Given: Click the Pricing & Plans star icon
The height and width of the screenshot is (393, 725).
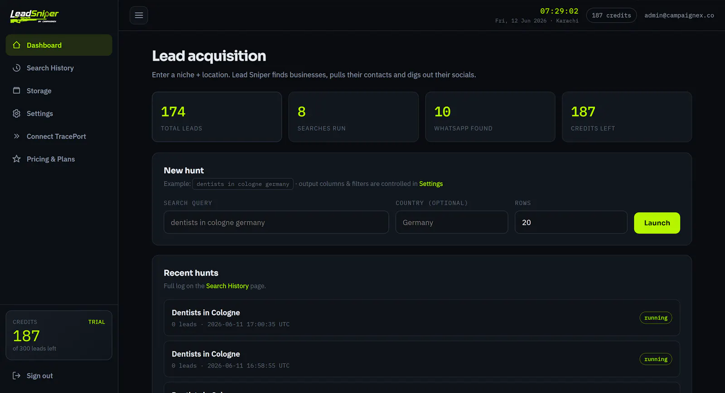Looking at the screenshot, I should [x=17, y=159].
